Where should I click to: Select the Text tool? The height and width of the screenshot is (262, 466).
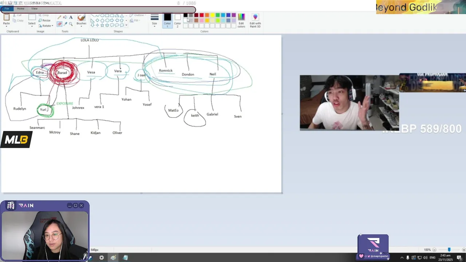point(71,17)
